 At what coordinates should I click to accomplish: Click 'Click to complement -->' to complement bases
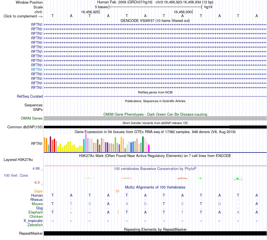[x=23, y=16]
